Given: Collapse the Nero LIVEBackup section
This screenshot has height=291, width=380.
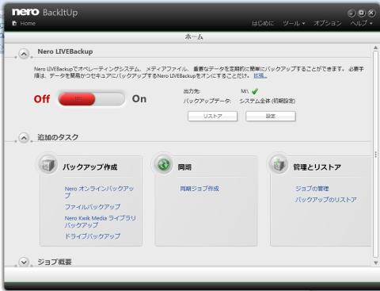Looking at the screenshot, I should 24,54.
